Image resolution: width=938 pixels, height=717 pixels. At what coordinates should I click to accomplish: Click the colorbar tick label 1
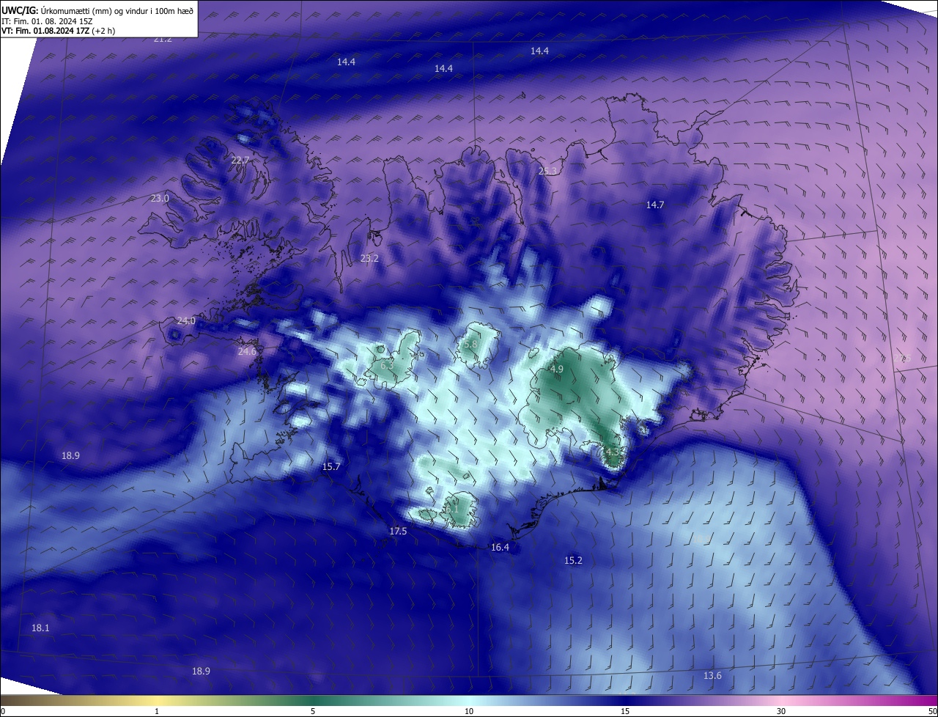(157, 711)
